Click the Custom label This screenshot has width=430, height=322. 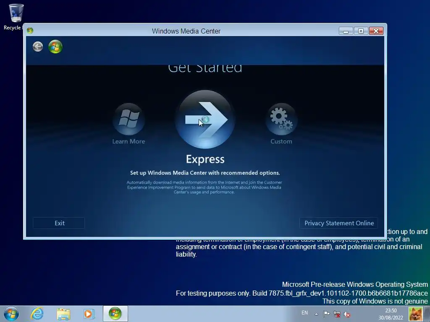(281, 141)
